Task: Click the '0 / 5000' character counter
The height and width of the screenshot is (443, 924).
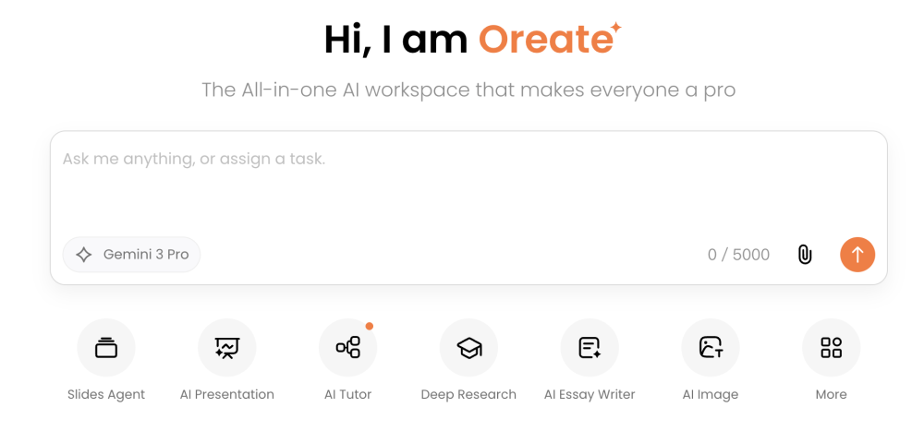Action: tap(738, 255)
